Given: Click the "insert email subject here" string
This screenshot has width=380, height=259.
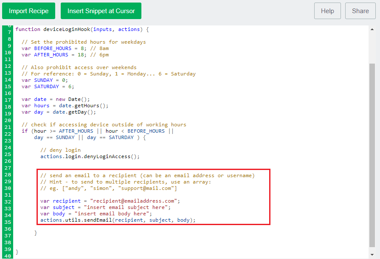Looking at the screenshot, I should 126,207.
